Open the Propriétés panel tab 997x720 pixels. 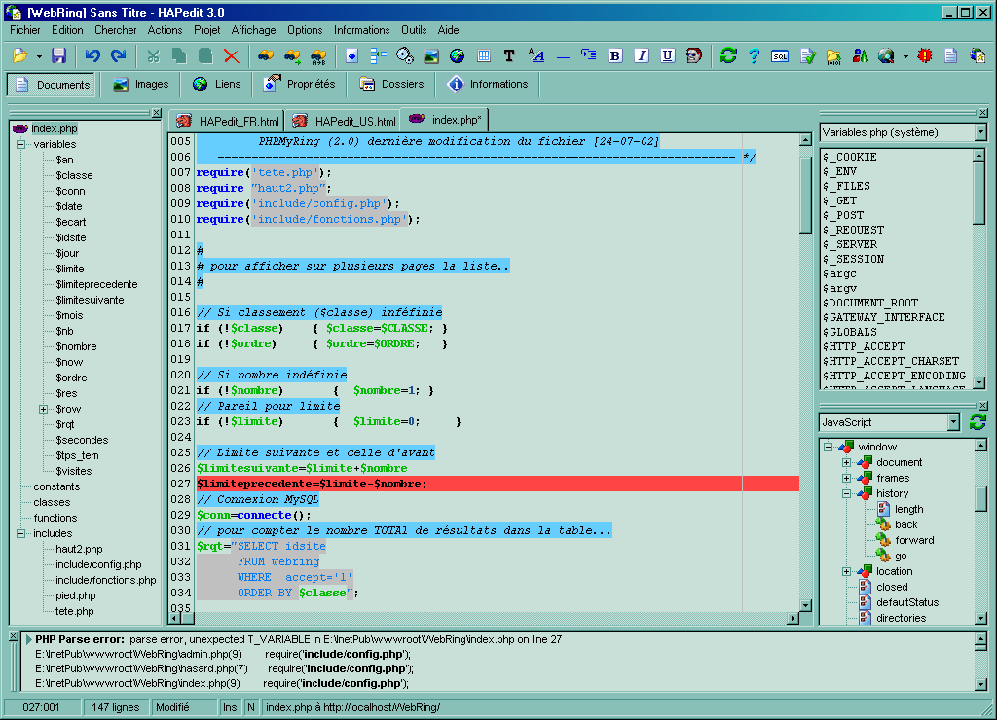point(300,84)
